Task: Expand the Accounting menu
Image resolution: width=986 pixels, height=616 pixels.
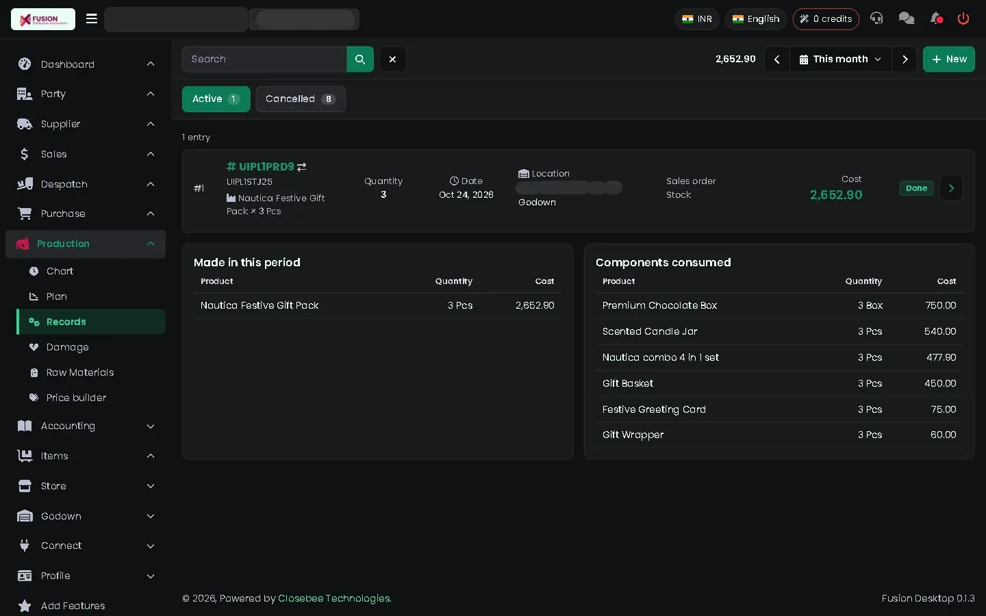Action: [86, 426]
